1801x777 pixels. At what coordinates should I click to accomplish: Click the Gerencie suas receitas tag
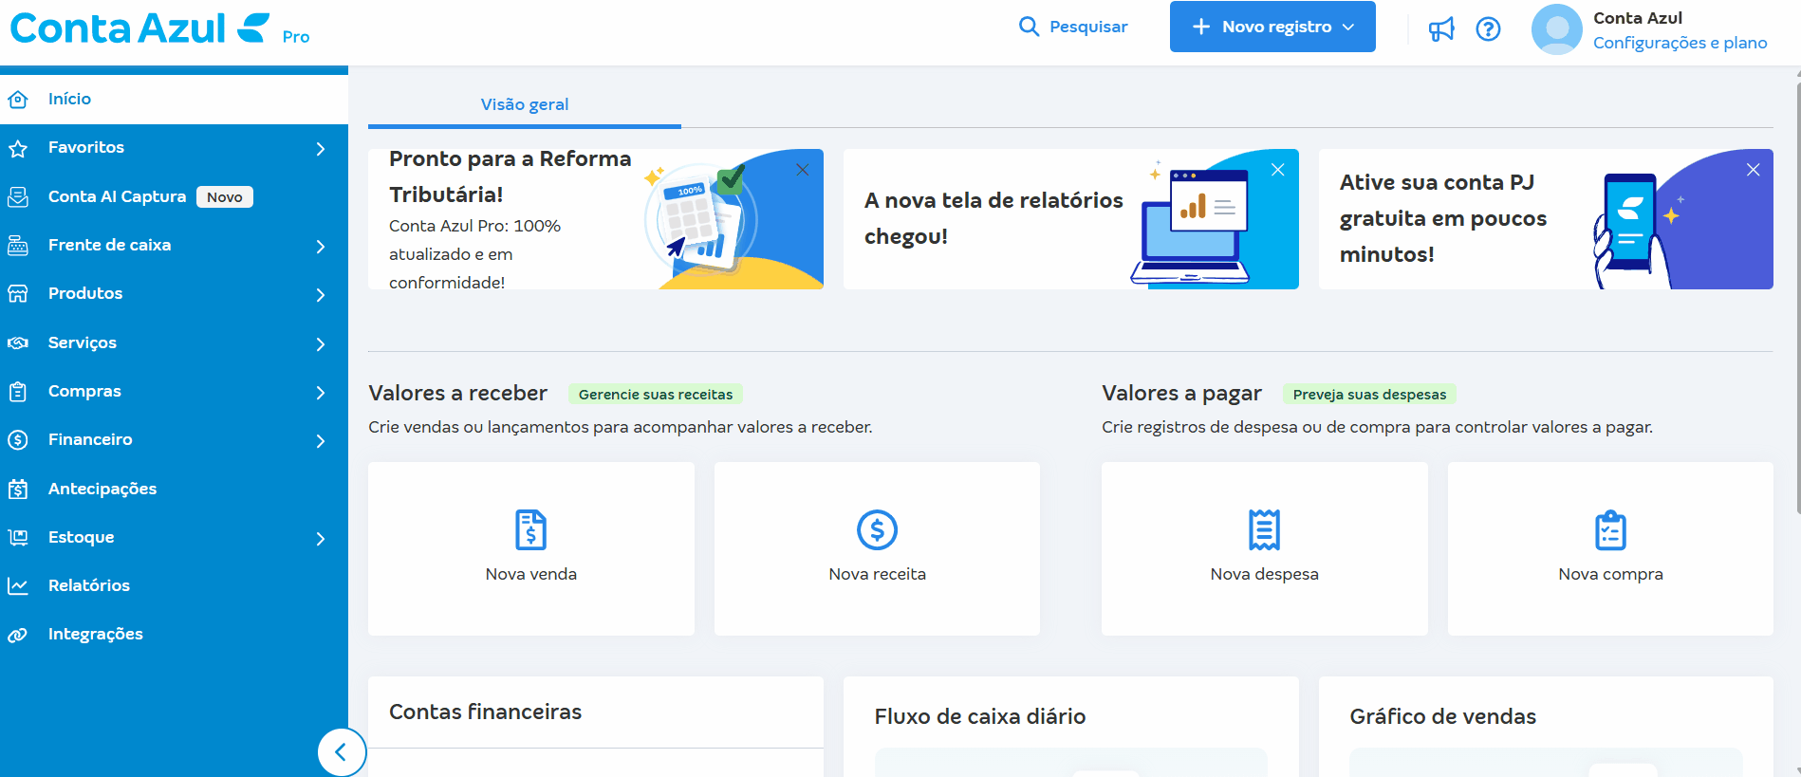[656, 394]
